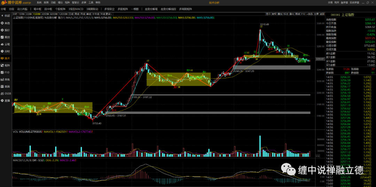Screen dimensions: 376x187
Task: Toggle 一根筋 option
Action: pyautogui.click(x=135, y=9)
